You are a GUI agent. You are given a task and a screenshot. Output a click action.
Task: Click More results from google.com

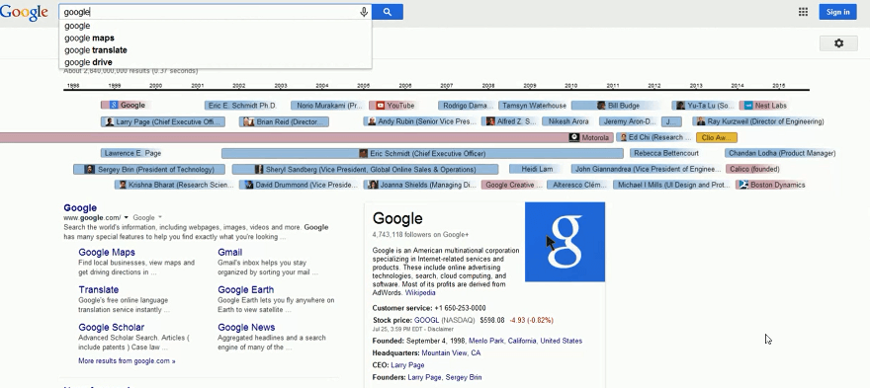tap(127, 360)
